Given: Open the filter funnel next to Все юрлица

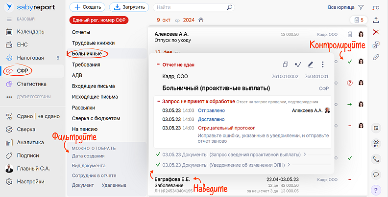Looking at the screenshot, I should pyautogui.click(x=361, y=7).
